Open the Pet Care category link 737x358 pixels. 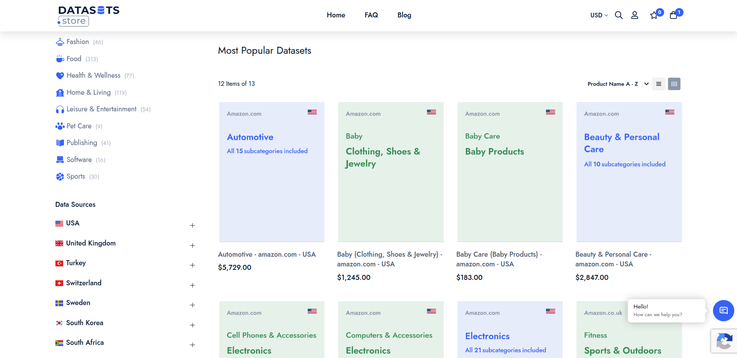(79, 126)
